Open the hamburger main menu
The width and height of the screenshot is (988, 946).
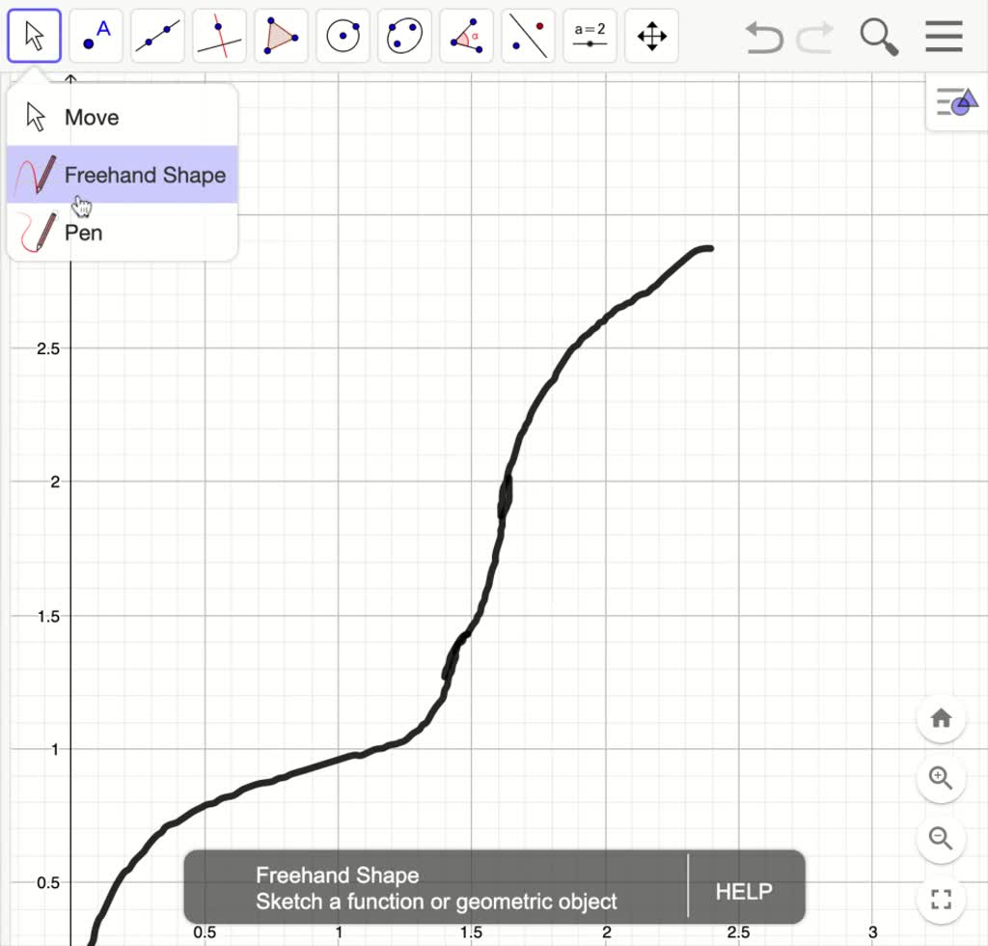[x=943, y=36]
